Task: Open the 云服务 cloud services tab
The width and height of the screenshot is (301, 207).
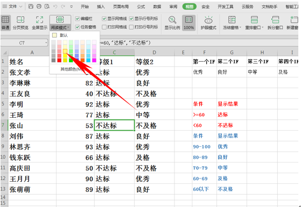Action: click(248, 6)
